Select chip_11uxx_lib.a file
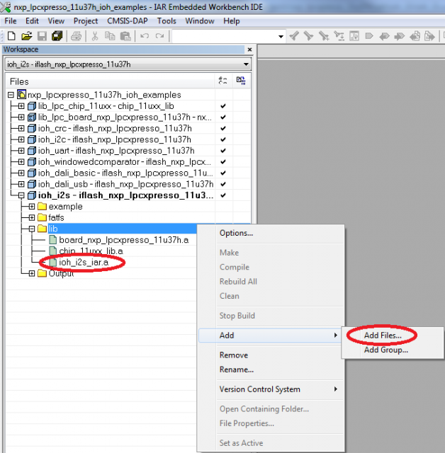The image size is (445, 453). (x=91, y=251)
